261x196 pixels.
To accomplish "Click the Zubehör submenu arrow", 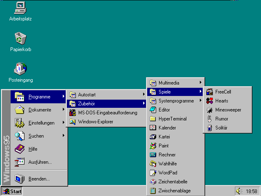I will (x=144, y=103).
